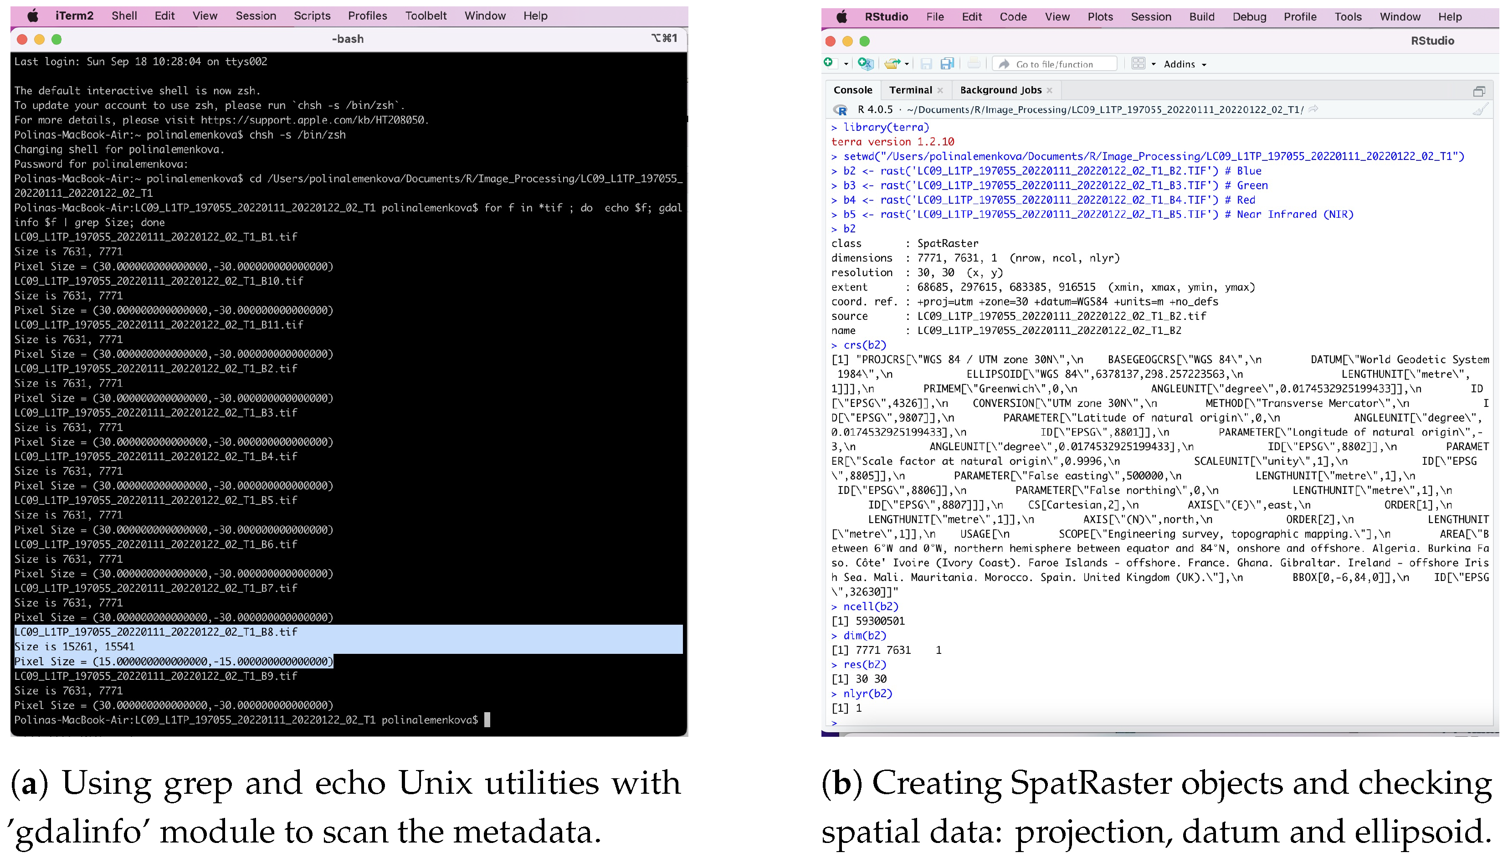Open the Session menu in RStudio
The height and width of the screenshot is (863, 1508).
coord(1151,16)
